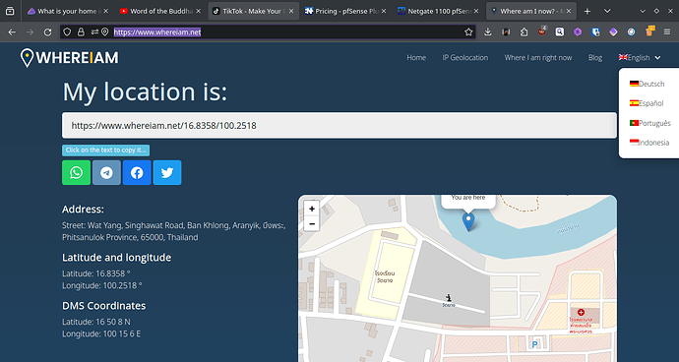
Task: Open the list all tabs chevron
Action: click(607, 11)
